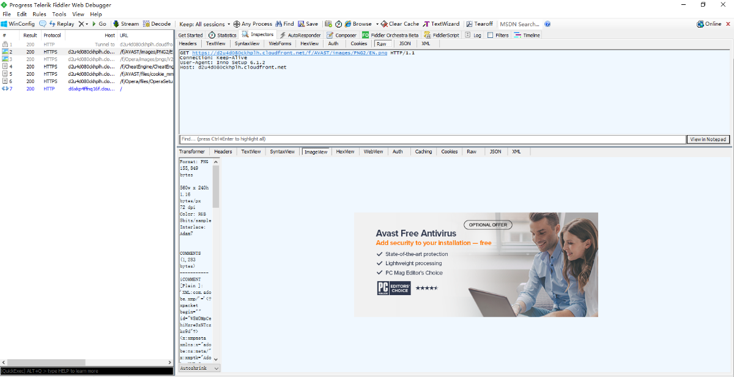Click the Protocol column header
The image size is (734, 377).
53,35
